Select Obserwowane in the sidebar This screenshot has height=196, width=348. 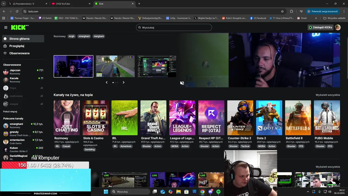pyautogui.click(x=23, y=53)
